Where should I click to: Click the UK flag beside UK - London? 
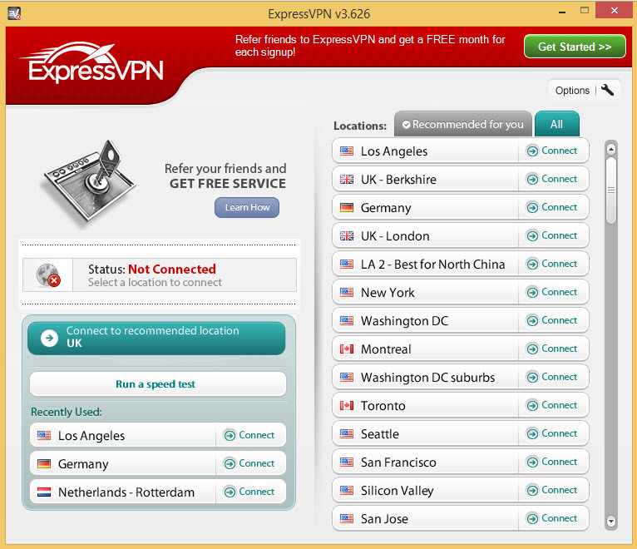coord(347,235)
